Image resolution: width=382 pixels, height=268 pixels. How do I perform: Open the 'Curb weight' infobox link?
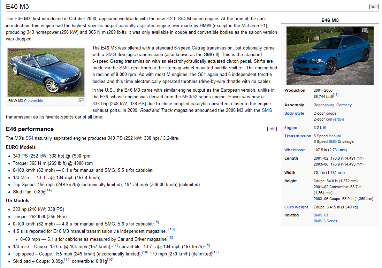point(296,207)
